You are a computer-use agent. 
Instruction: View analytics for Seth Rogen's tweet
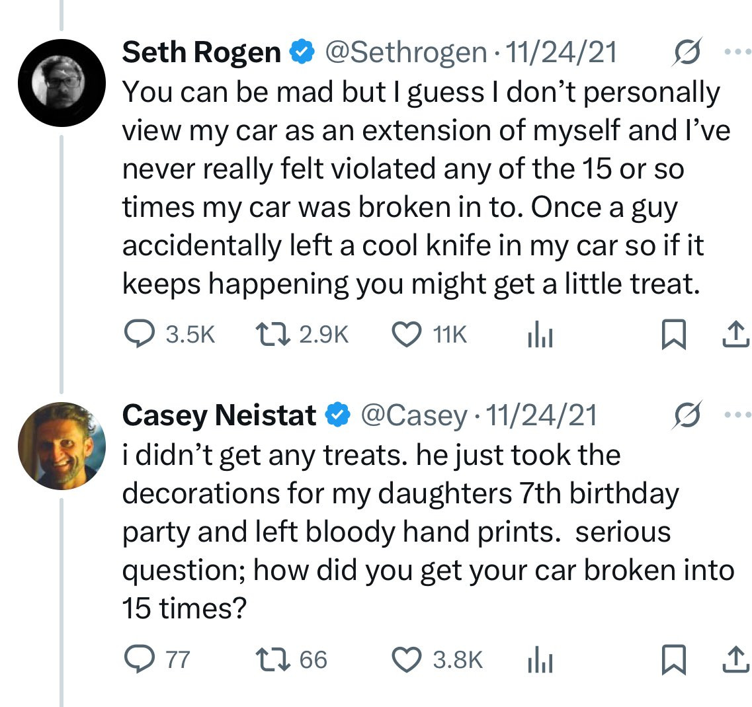540,337
